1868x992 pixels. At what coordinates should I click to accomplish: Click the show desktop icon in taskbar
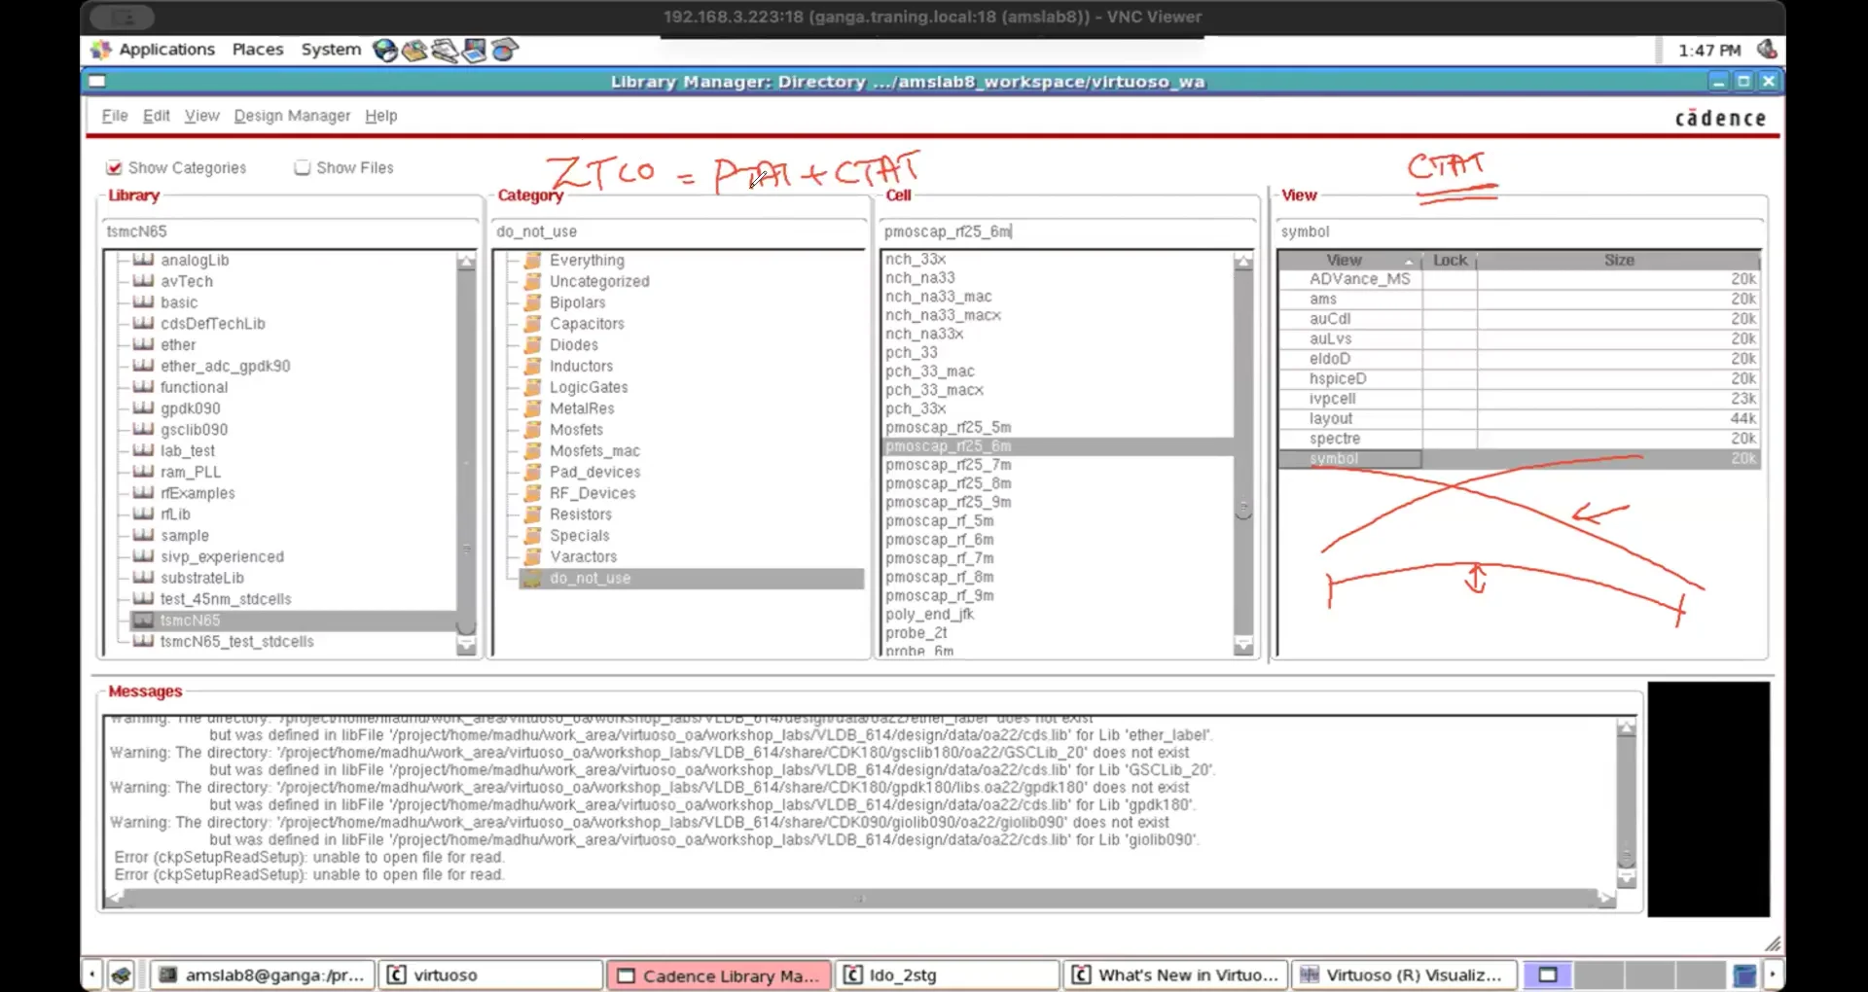coord(121,974)
